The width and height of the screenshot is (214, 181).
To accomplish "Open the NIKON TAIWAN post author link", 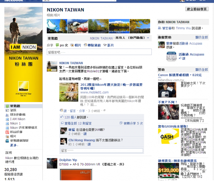I will tap(71, 63).
